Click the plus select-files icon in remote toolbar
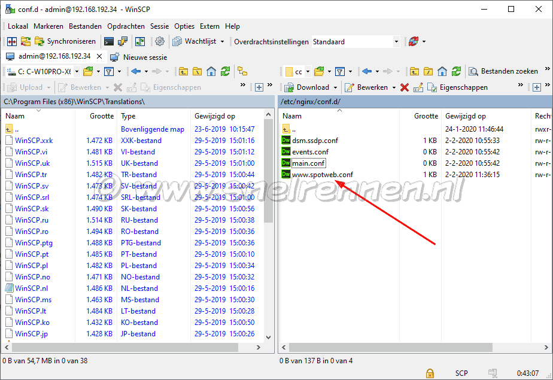Image resolution: width=553 pixels, height=380 pixels. point(537,87)
